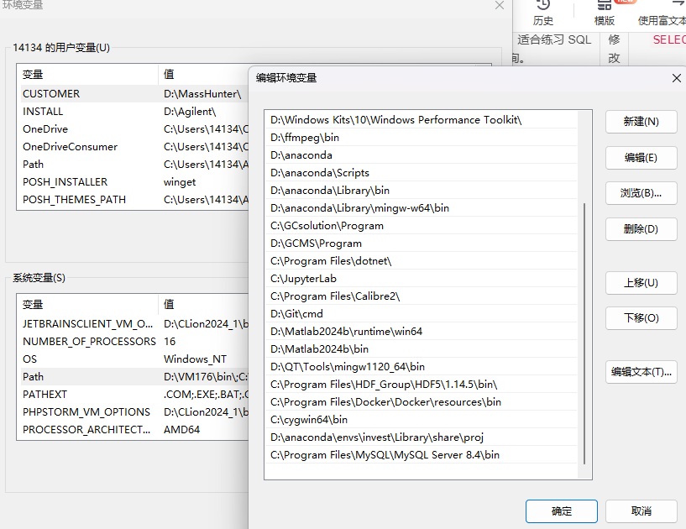
Task: Close the 环境变量 background window
Action: point(500,5)
